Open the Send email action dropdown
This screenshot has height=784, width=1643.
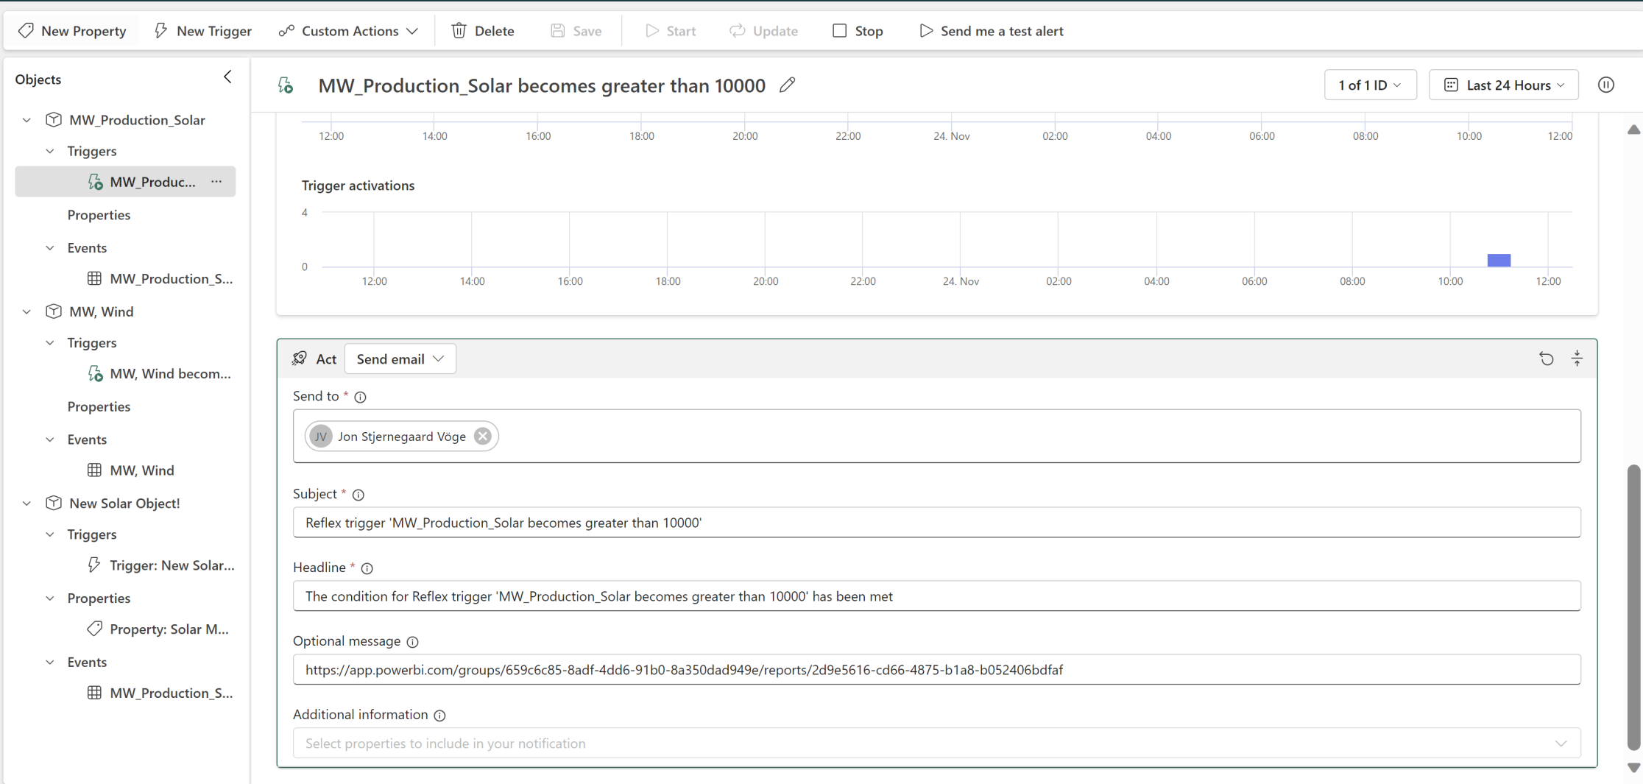click(400, 359)
